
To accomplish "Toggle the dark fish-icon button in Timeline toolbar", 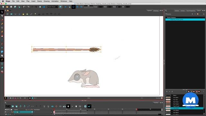I will click(x=89, y=106).
